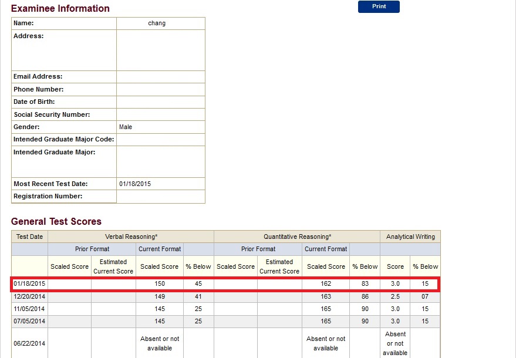Viewport: 516px width, 358px height.
Task: Click analytical writing percent below 07
Action: pos(425,296)
